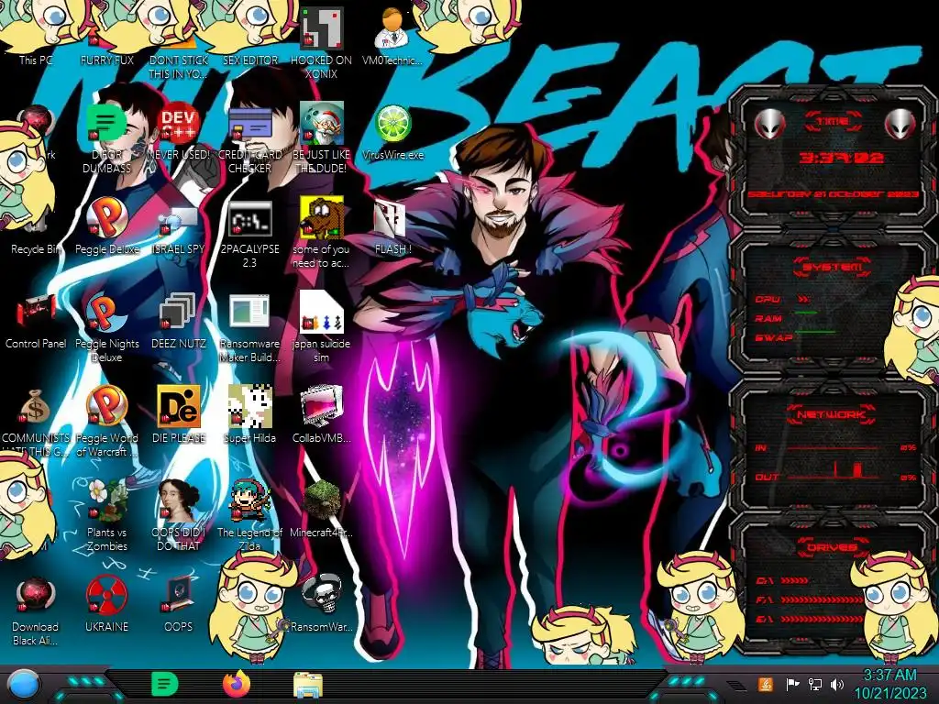939x704 pixels.
Task: Open Minecraft4Fr... grass block icon
Action: (321, 509)
